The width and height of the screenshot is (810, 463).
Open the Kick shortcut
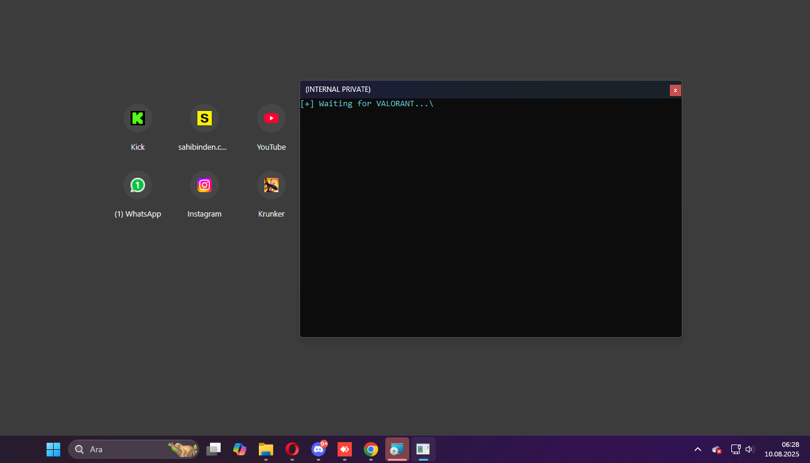(138, 119)
